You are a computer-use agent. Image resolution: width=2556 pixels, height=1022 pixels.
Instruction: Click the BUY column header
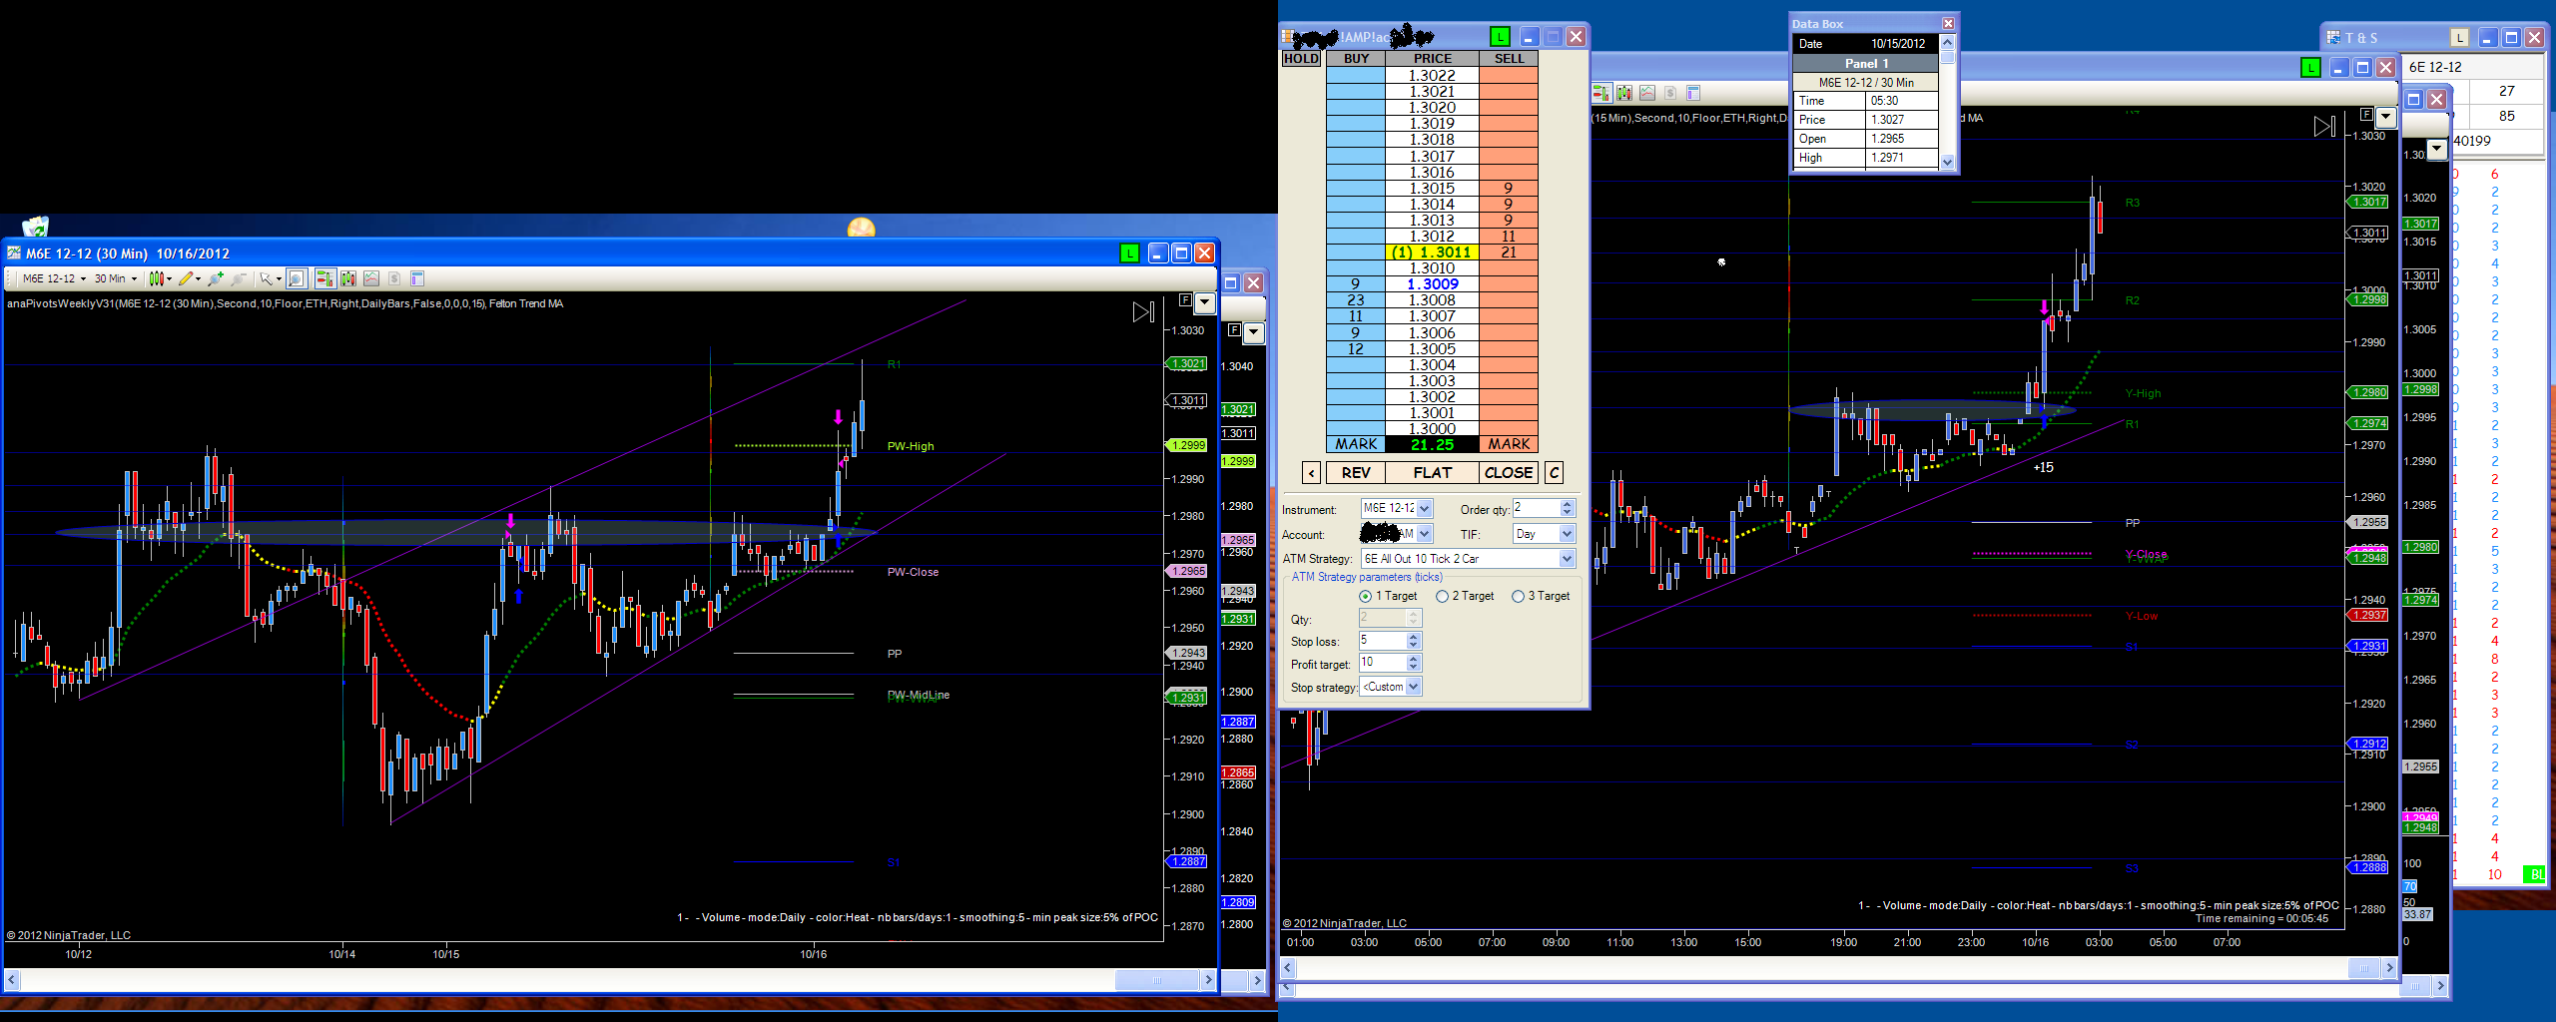click(1356, 59)
